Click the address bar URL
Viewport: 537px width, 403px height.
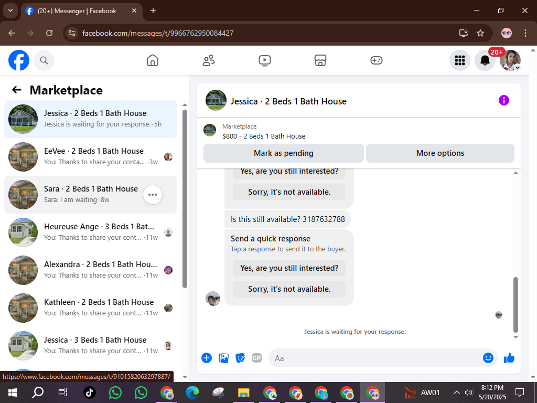[x=158, y=33]
